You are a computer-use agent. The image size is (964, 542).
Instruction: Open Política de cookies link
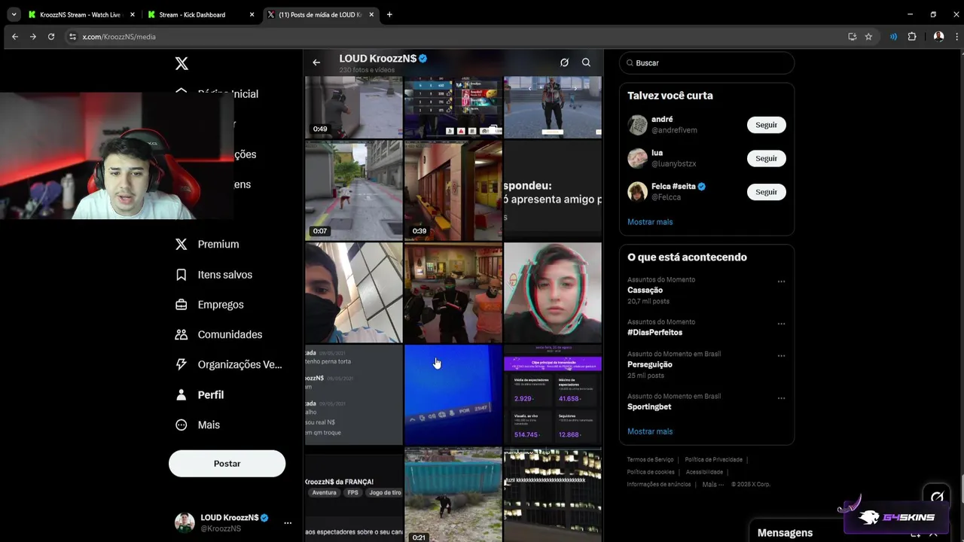651,472
